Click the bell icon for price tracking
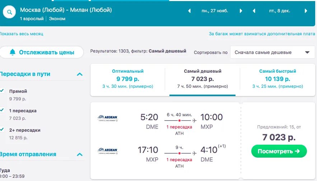Image resolution: width=317 pixels, height=181 pixels. [13, 53]
